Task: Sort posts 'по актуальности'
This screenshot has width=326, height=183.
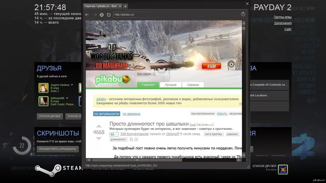Action: click(107, 114)
